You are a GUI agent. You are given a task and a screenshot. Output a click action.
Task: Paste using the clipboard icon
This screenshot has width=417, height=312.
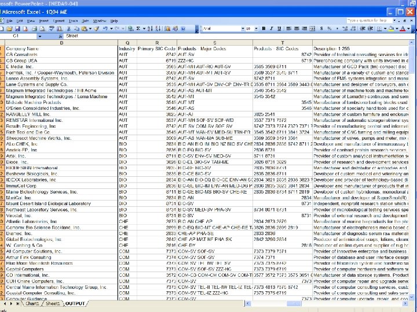tap(85, 29)
